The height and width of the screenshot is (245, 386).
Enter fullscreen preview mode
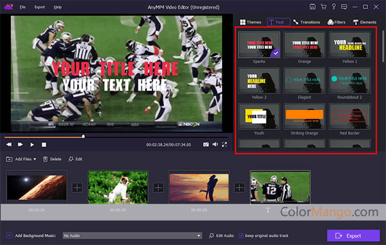(x=225, y=145)
